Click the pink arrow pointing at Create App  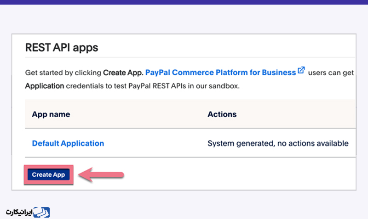(101, 175)
